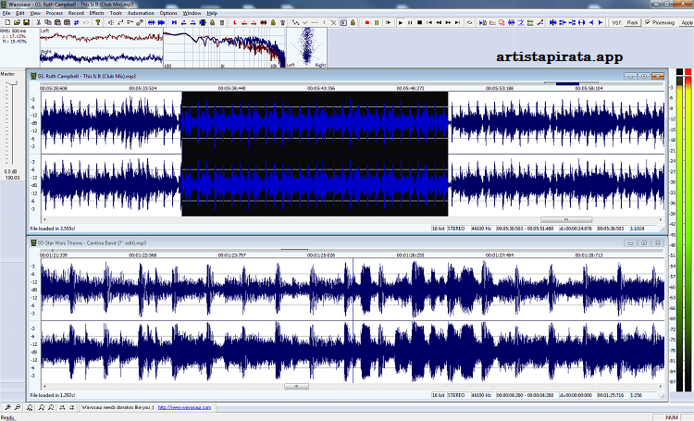The width and height of the screenshot is (694, 421).
Task: Click the Apply button
Action: point(688,22)
